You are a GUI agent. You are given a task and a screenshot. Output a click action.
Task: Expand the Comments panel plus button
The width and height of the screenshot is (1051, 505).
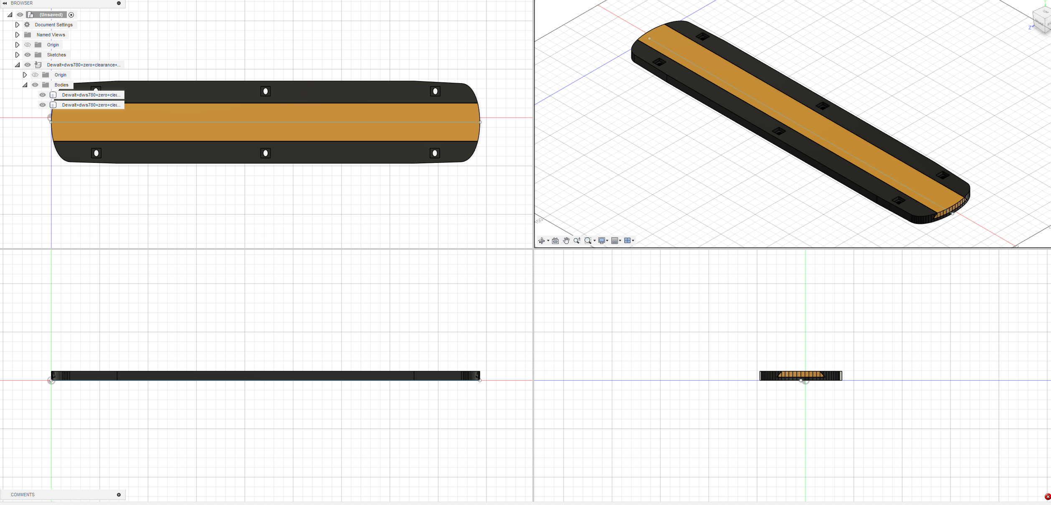[119, 495]
